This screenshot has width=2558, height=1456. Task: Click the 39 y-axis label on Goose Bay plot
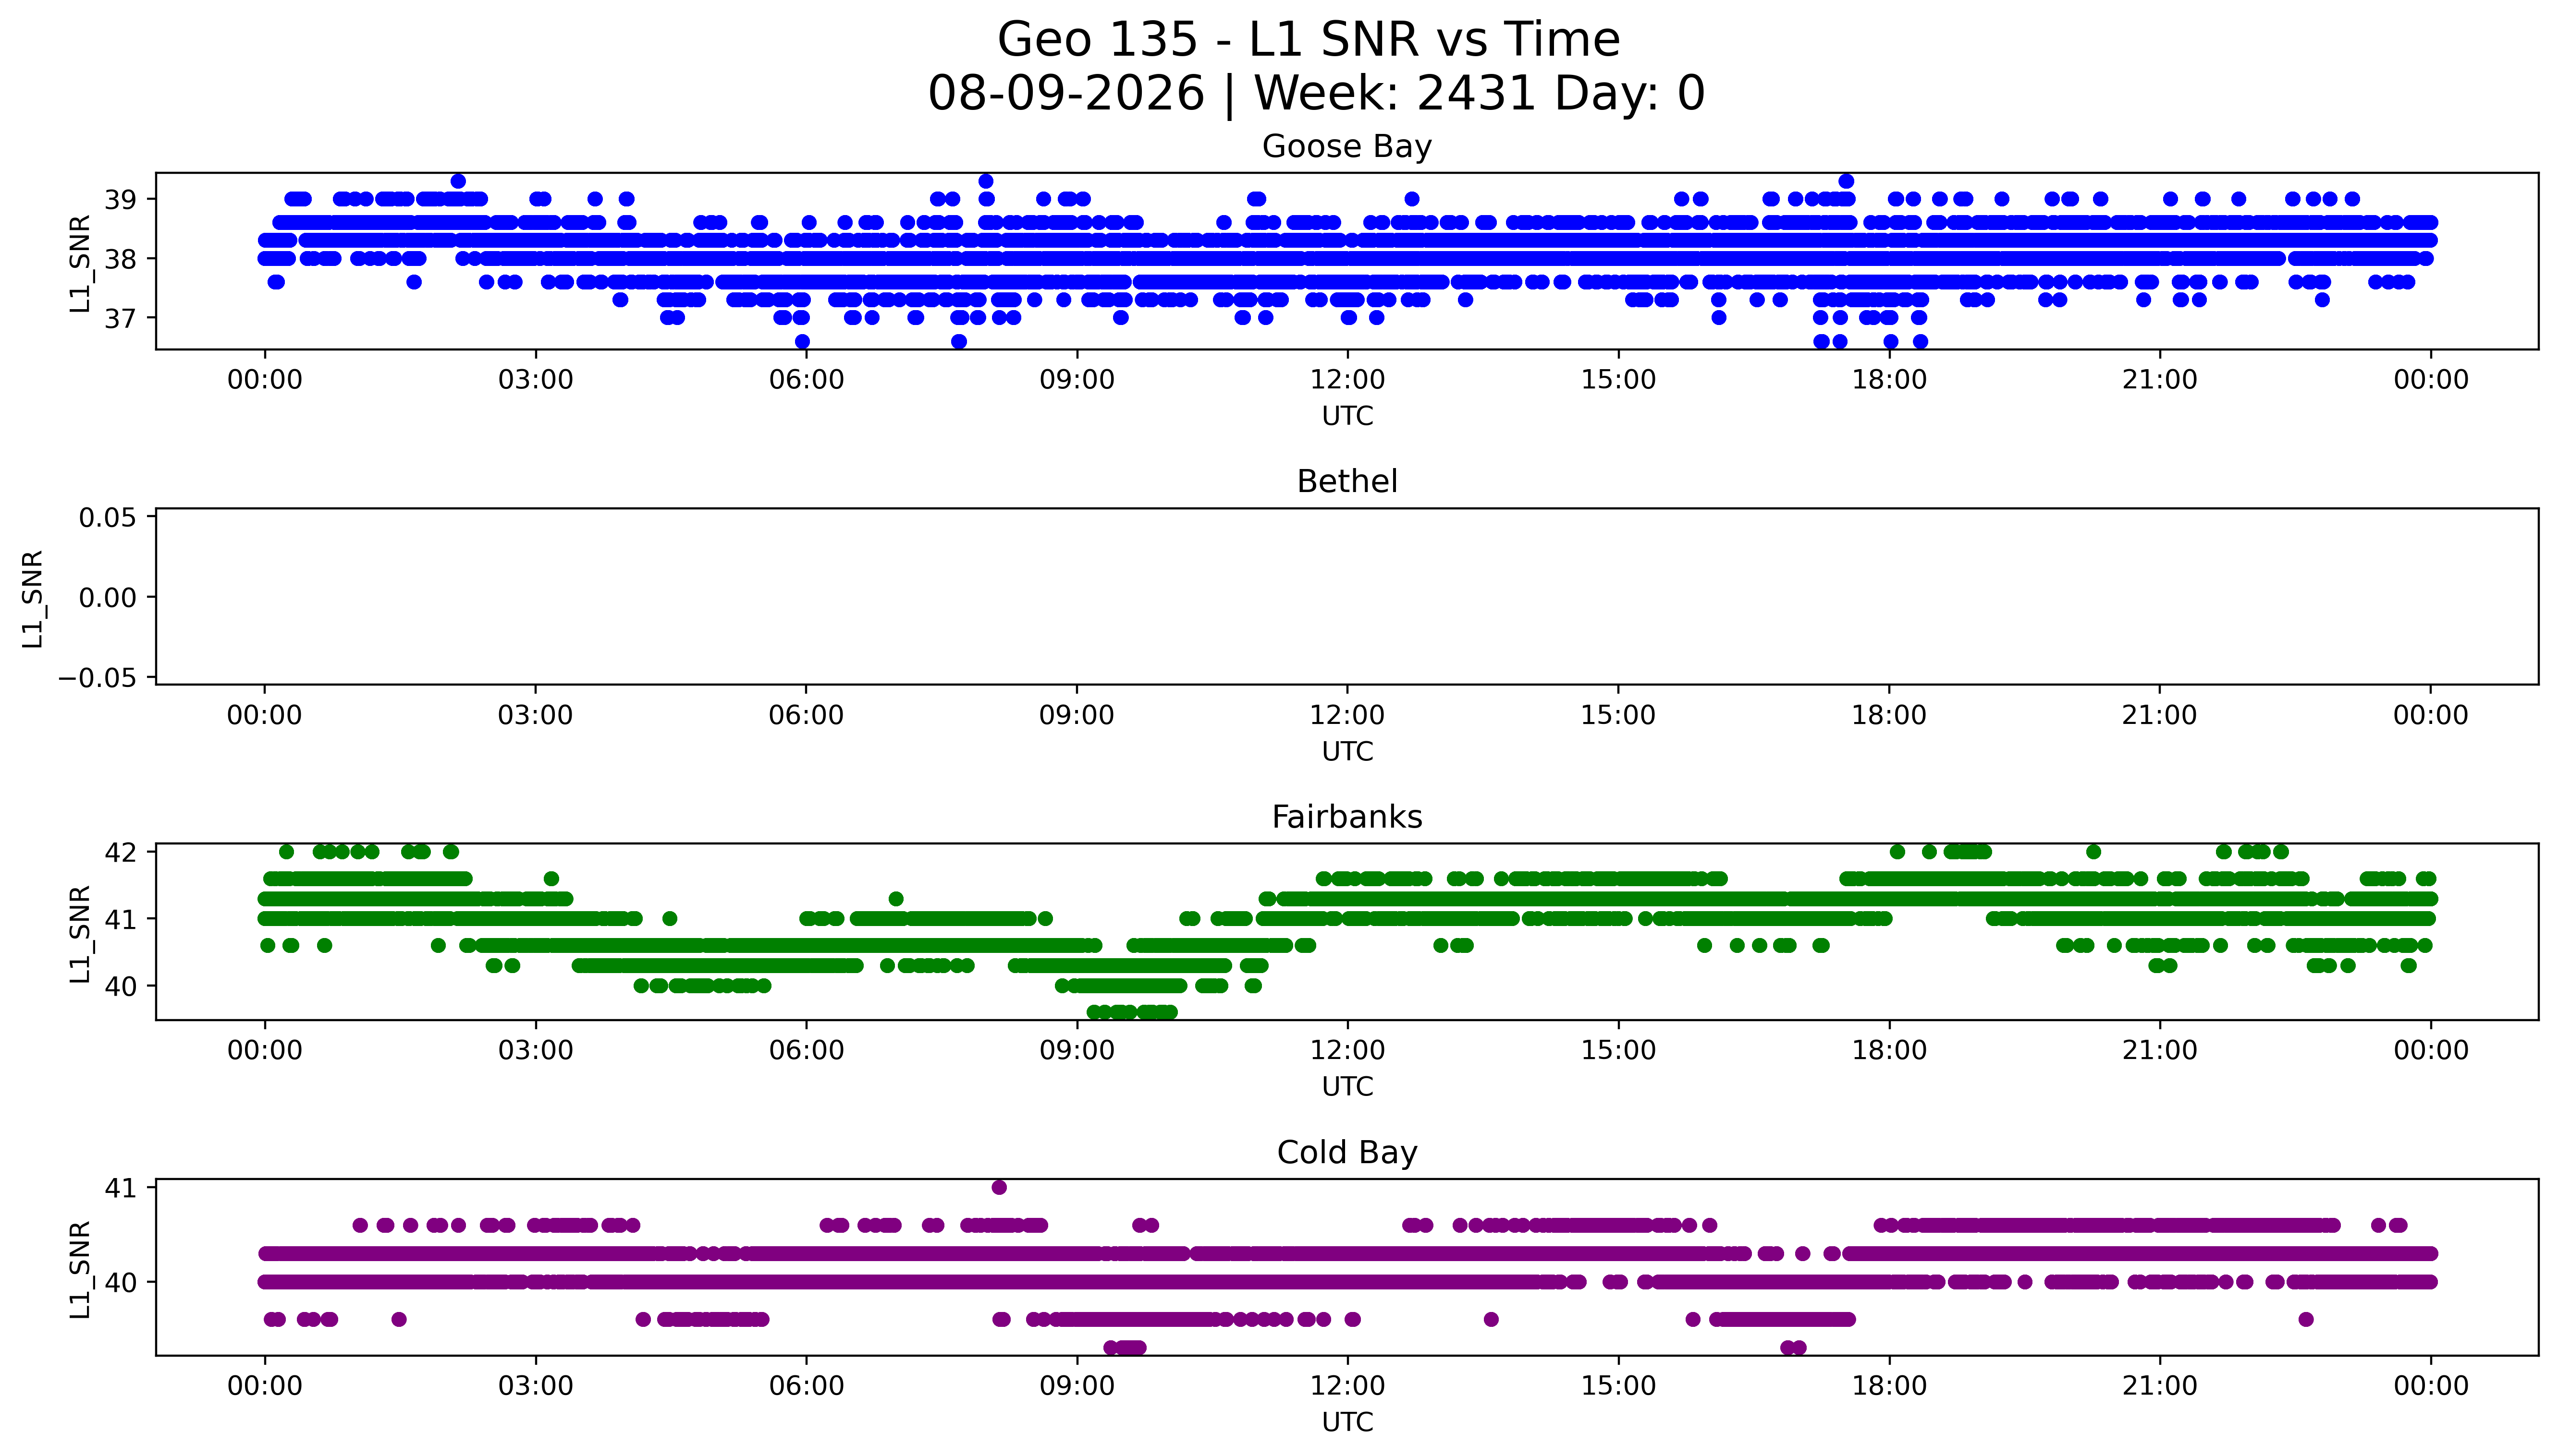[x=121, y=200]
